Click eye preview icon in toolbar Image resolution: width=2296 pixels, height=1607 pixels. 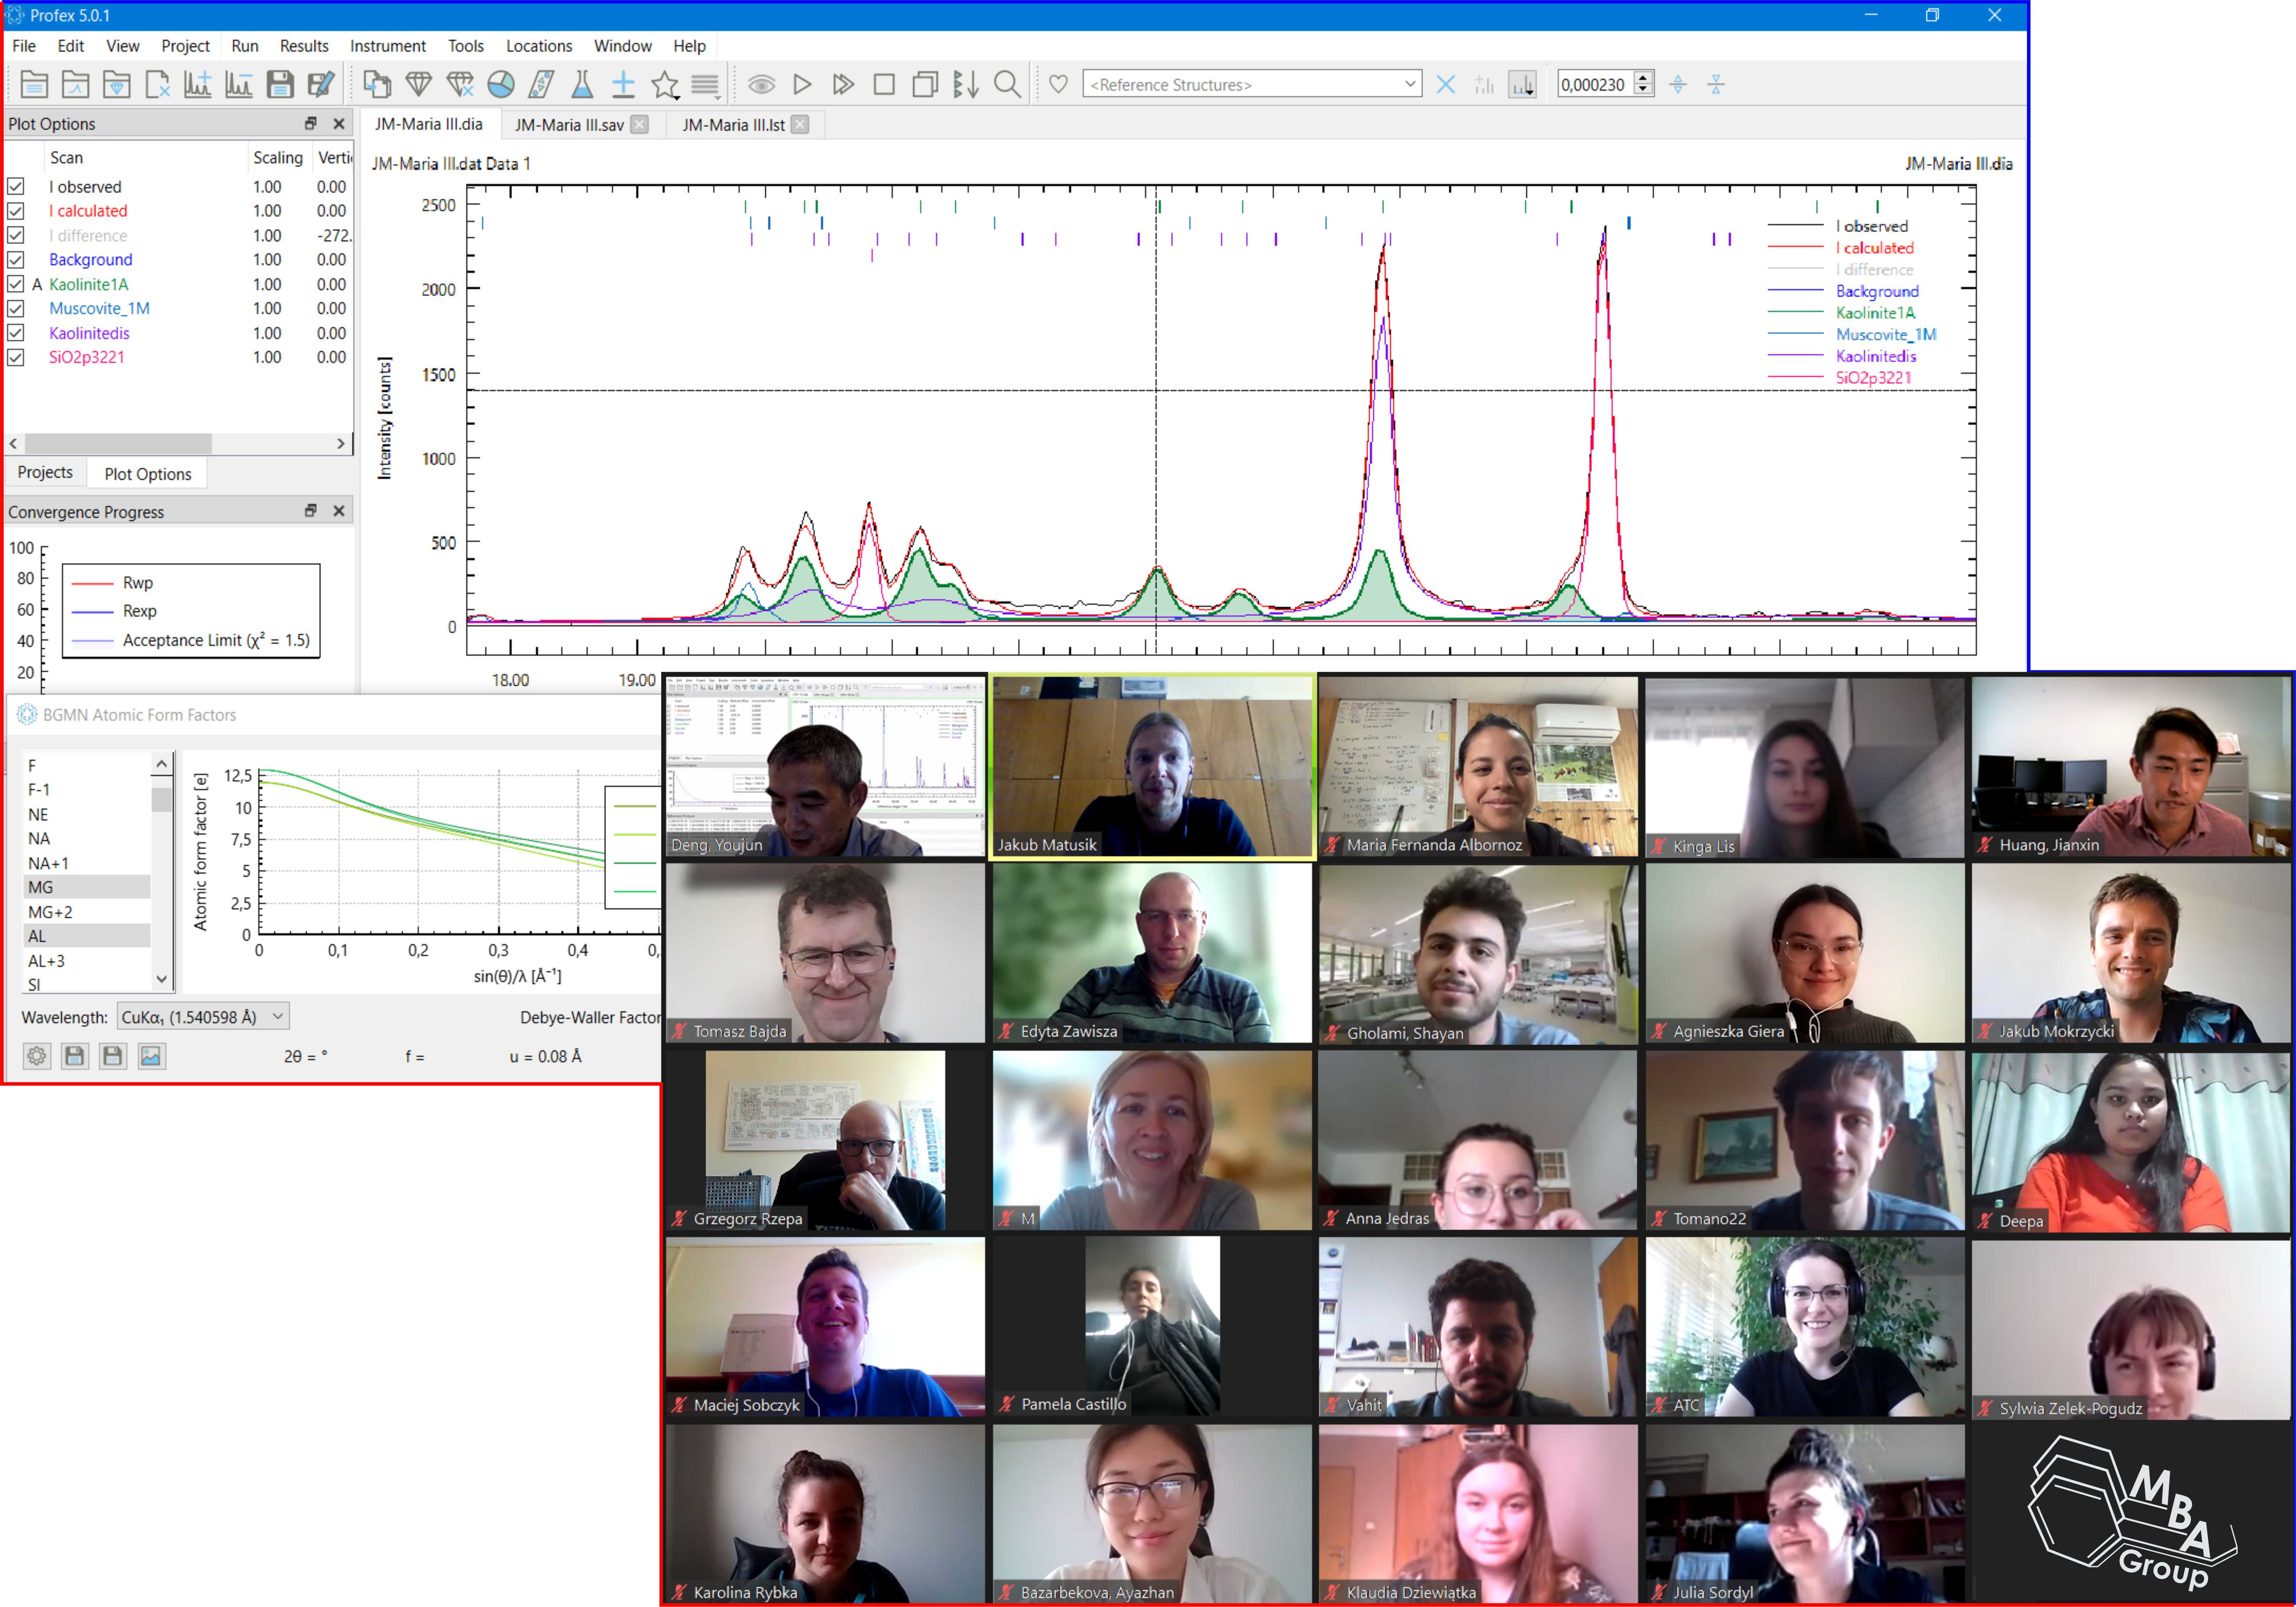click(762, 85)
